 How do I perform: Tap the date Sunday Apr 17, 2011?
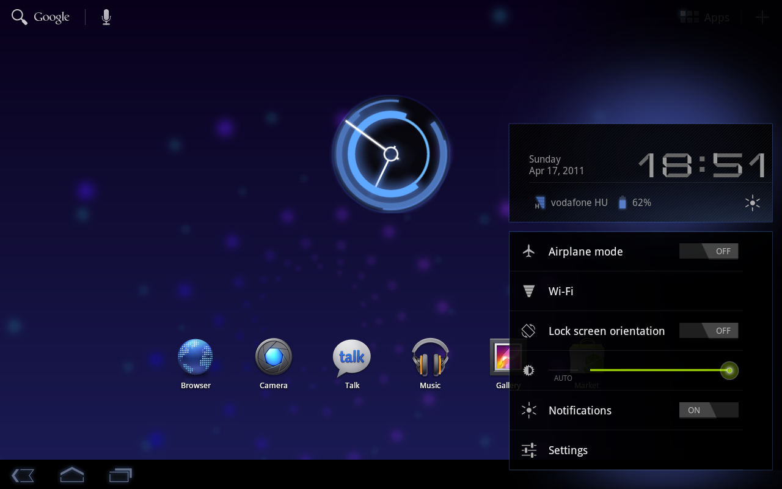tap(557, 165)
